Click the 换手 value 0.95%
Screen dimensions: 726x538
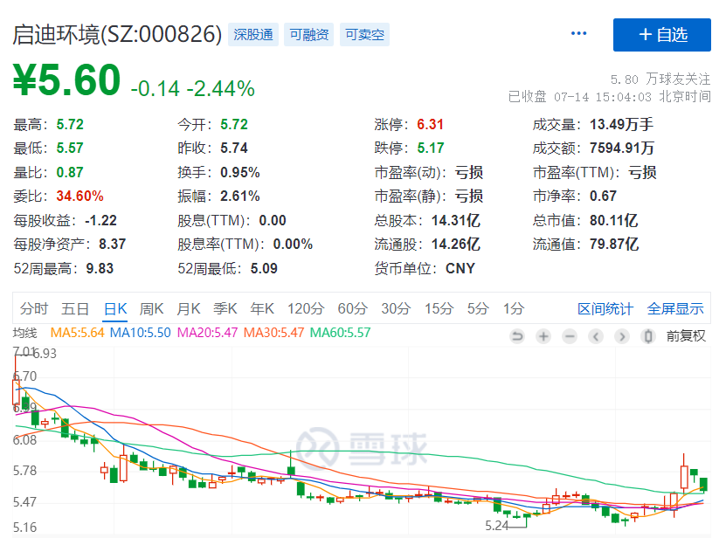(x=240, y=172)
